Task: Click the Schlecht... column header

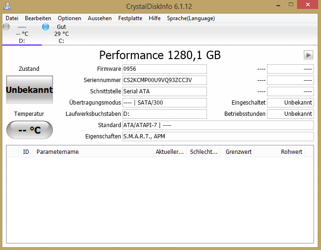Action: tap(204, 152)
